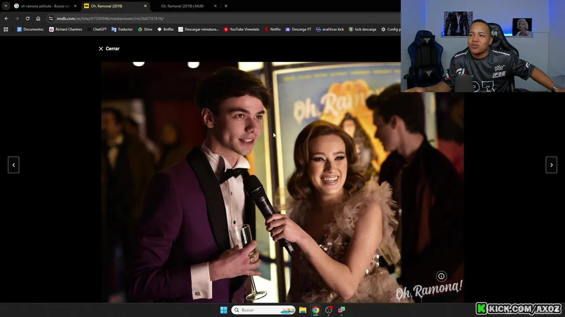Open the Richard Chantres bookmark

pyautogui.click(x=65, y=29)
